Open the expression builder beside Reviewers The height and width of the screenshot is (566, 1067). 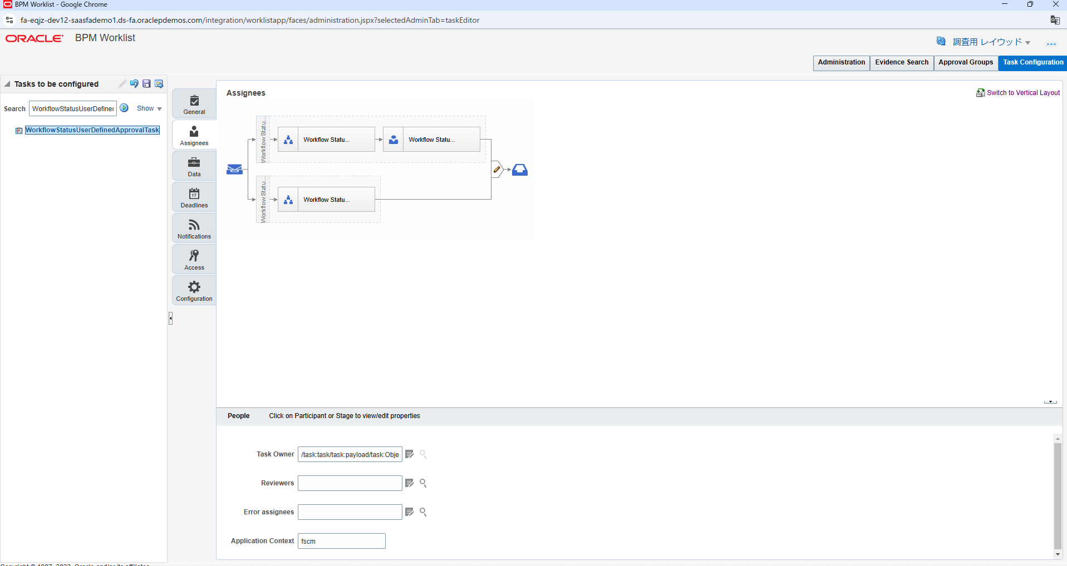[410, 483]
